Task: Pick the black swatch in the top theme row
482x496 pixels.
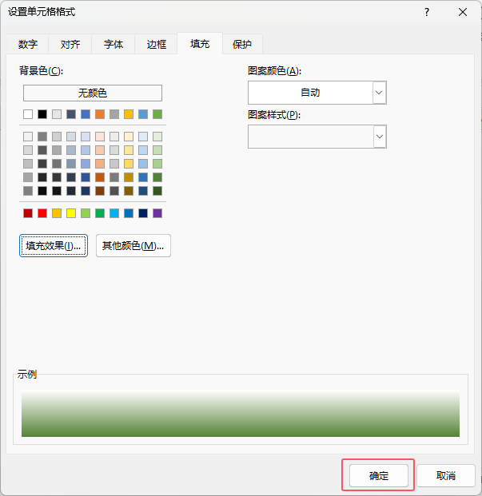Action: 42,114
